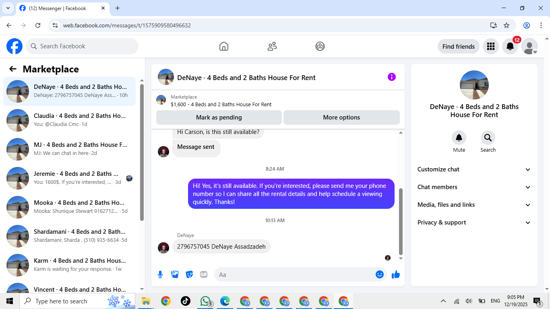This screenshot has height=309, width=550.
Task: Open the emoji picker in message box
Action: point(379,274)
